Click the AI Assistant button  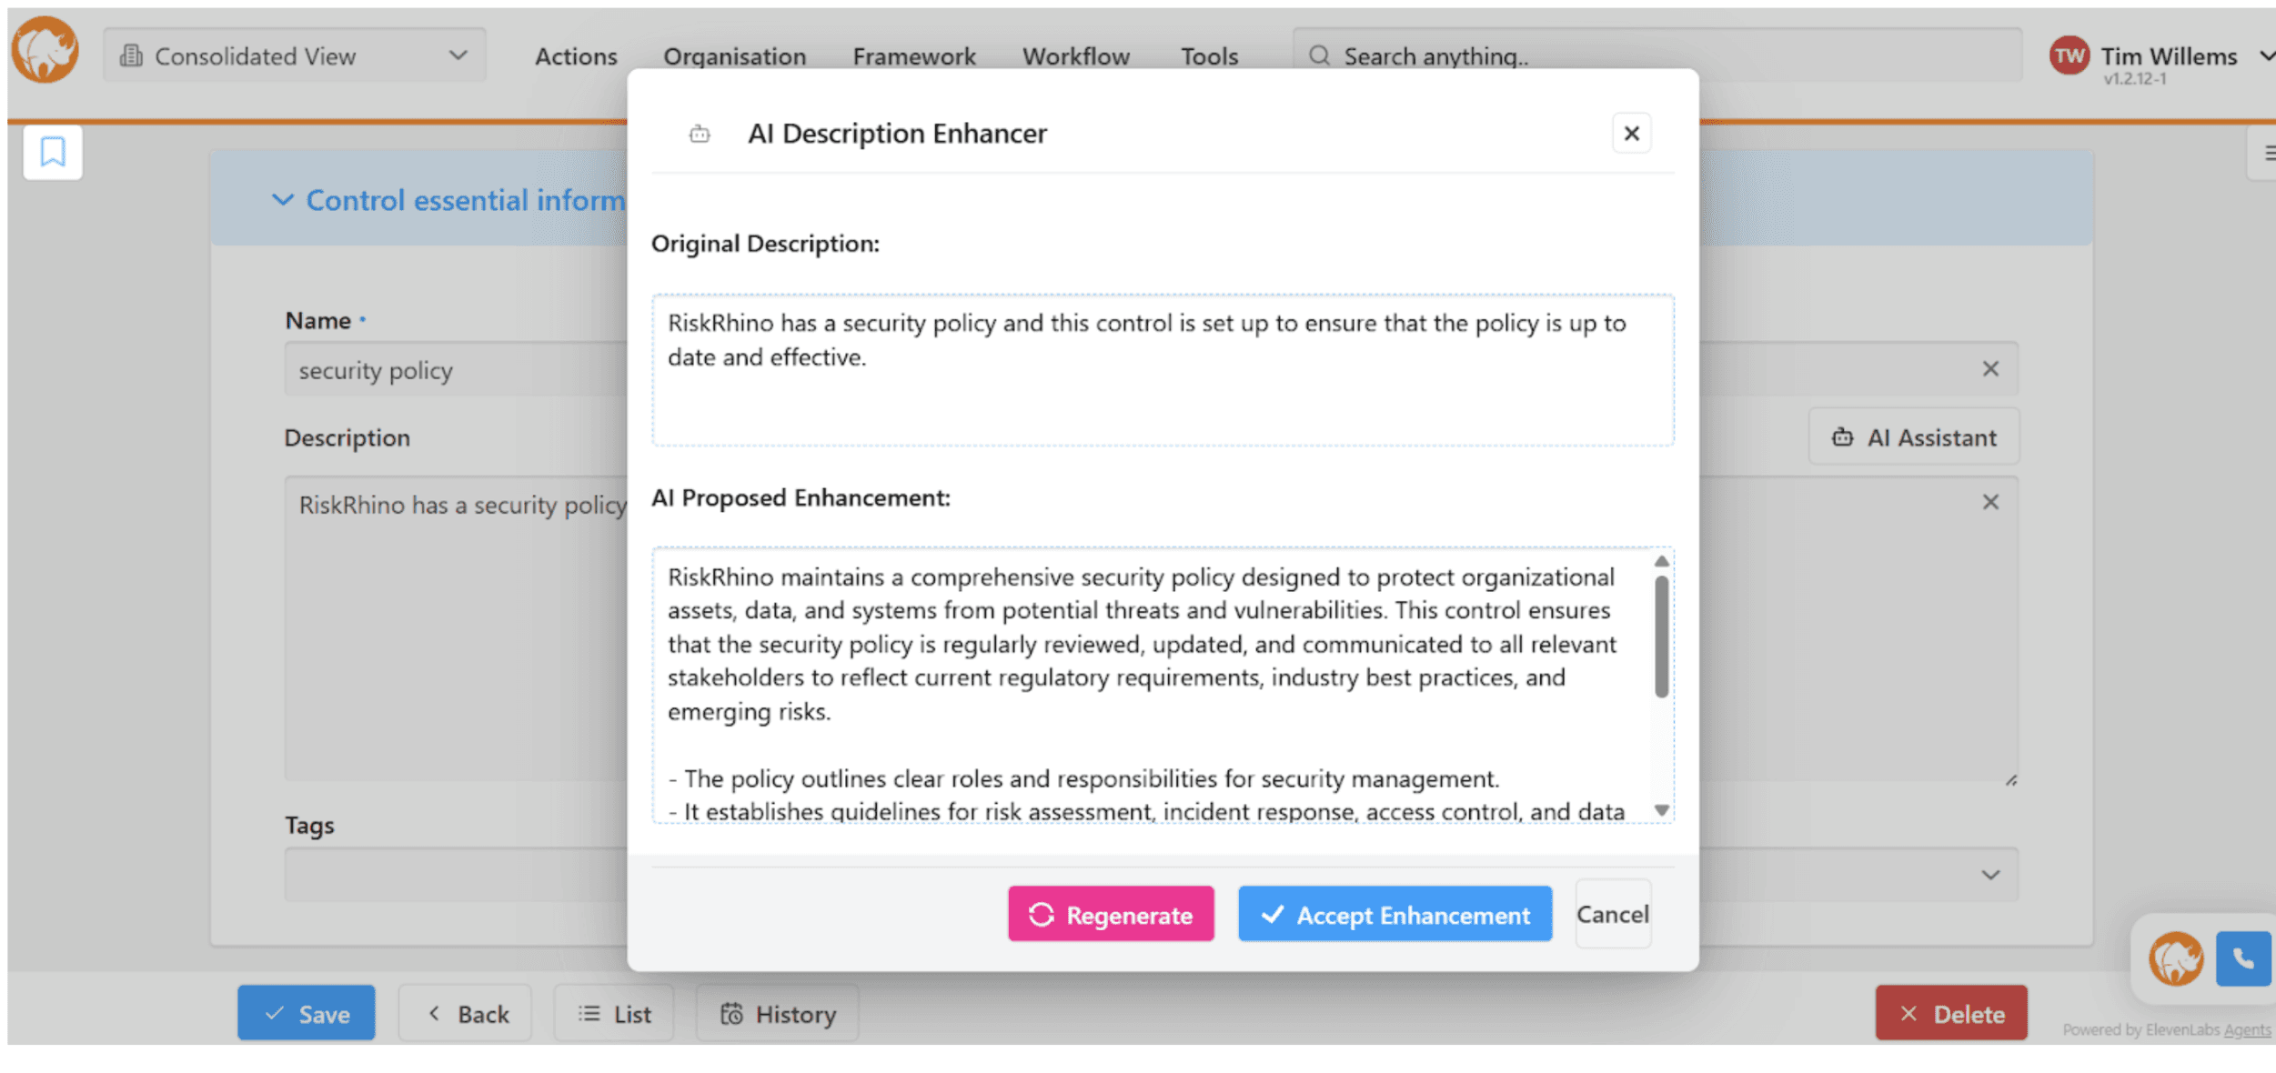coord(1914,437)
